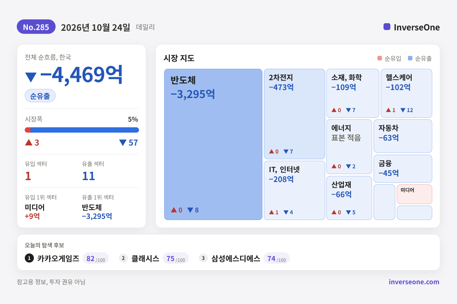This screenshot has width=457, height=304.
Task: Select the IT, 인터넷 treemap tile
Action: point(294,190)
